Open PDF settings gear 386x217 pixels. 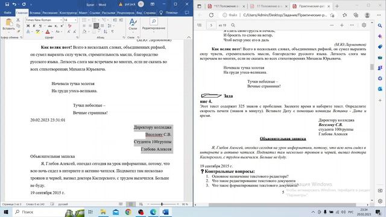pos(364,25)
